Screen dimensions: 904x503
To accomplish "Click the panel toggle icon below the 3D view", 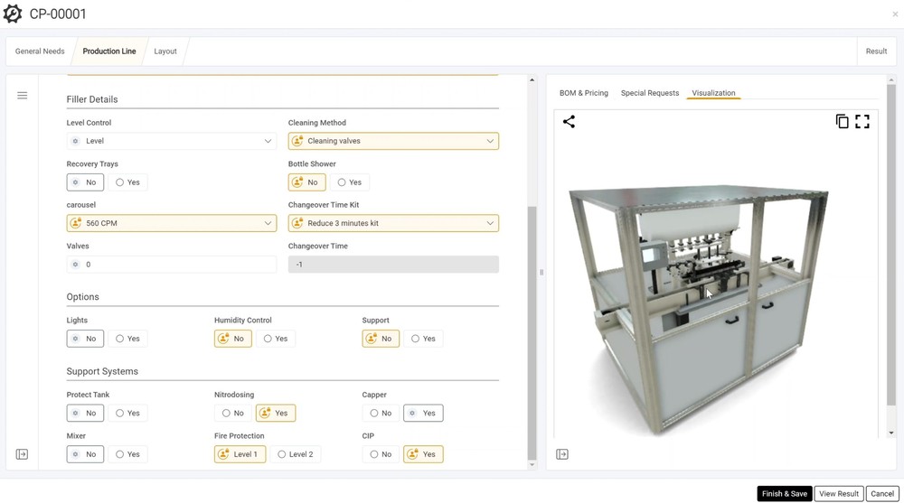I will coord(562,454).
